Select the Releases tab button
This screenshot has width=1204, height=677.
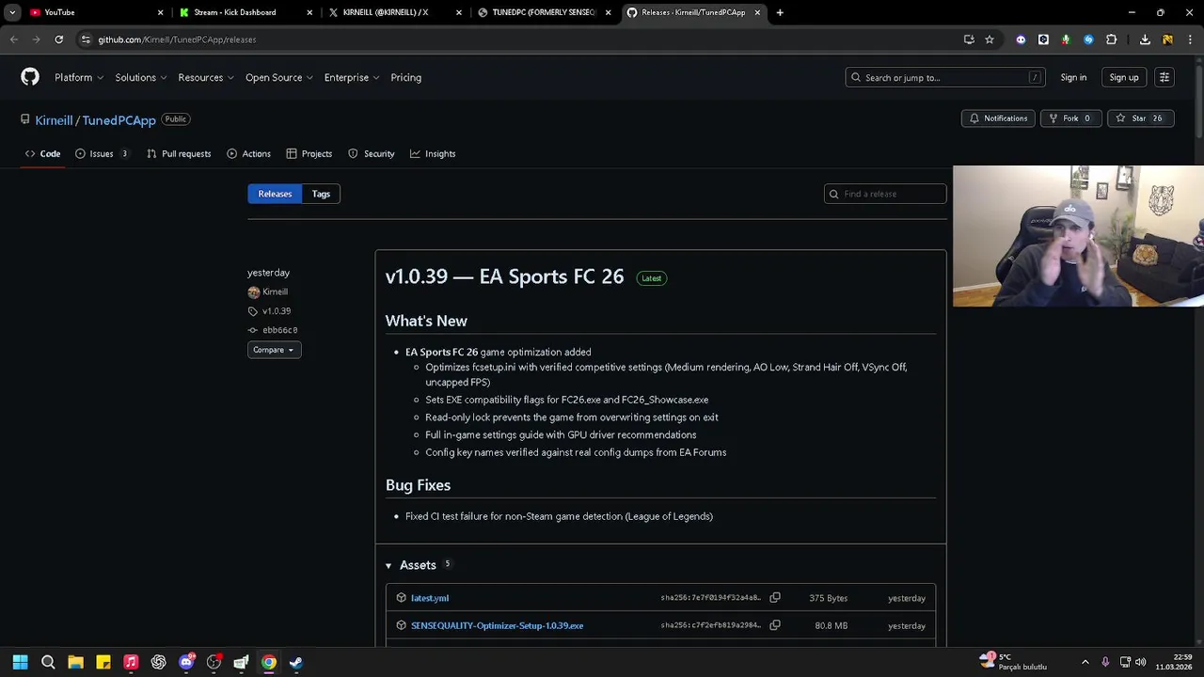(x=275, y=194)
